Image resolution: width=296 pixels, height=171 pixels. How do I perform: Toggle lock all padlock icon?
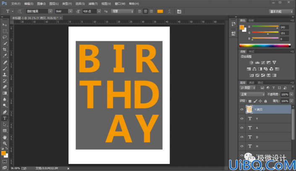pyautogui.click(x=266, y=101)
